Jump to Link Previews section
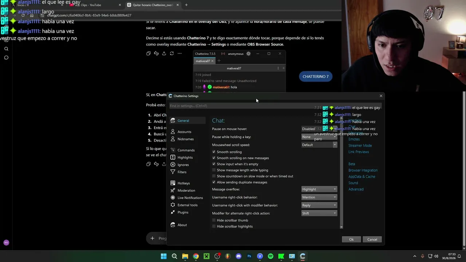466x262 pixels. pos(359,152)
